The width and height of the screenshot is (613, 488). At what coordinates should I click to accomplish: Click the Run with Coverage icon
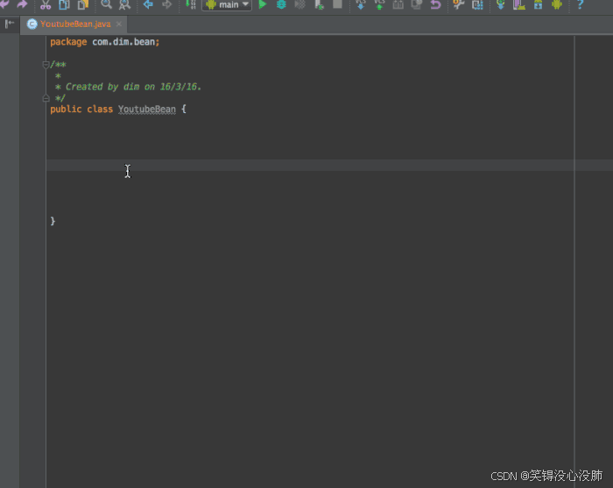tap(299, 4)
